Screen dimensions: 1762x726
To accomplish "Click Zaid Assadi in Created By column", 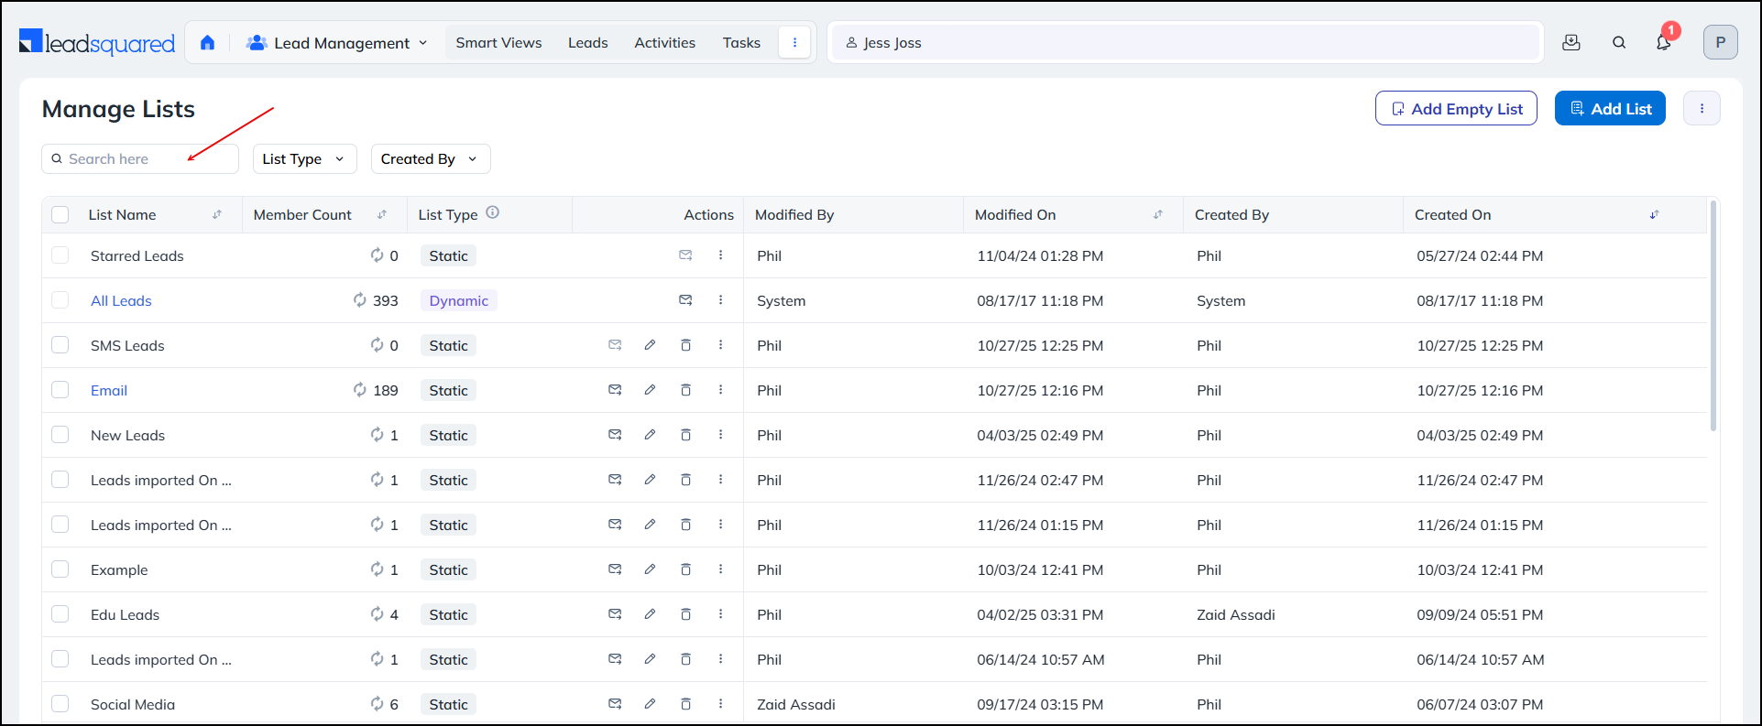I will pyautogui.click(x=1235, y=614).
